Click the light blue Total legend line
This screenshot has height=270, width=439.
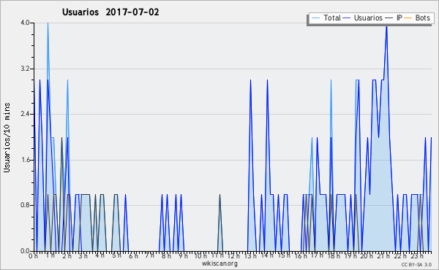click(x=315, y=18)
